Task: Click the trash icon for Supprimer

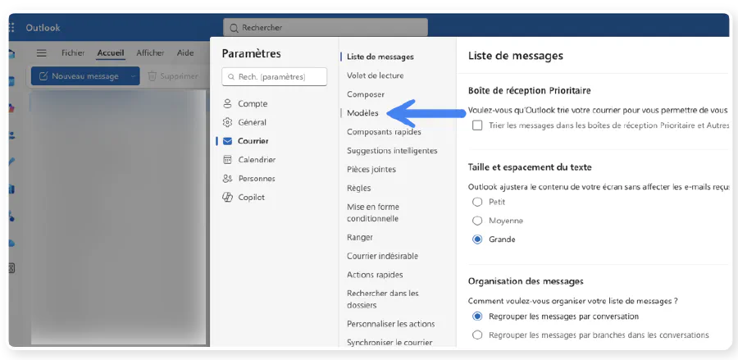Action: (x=152, y=75)
